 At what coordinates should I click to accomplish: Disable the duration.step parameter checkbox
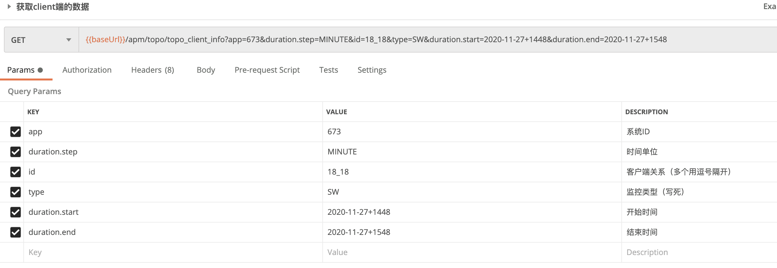tap(16, 152)
